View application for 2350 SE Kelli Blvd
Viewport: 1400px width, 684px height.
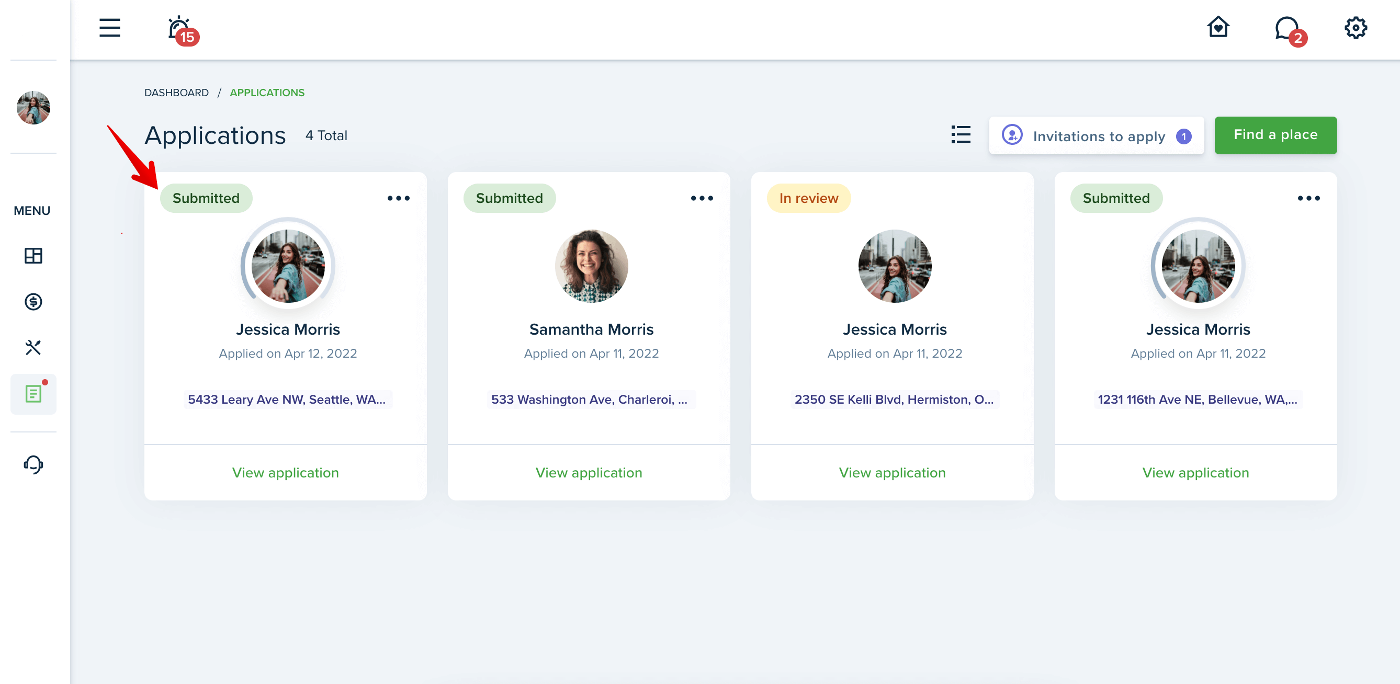892,473
